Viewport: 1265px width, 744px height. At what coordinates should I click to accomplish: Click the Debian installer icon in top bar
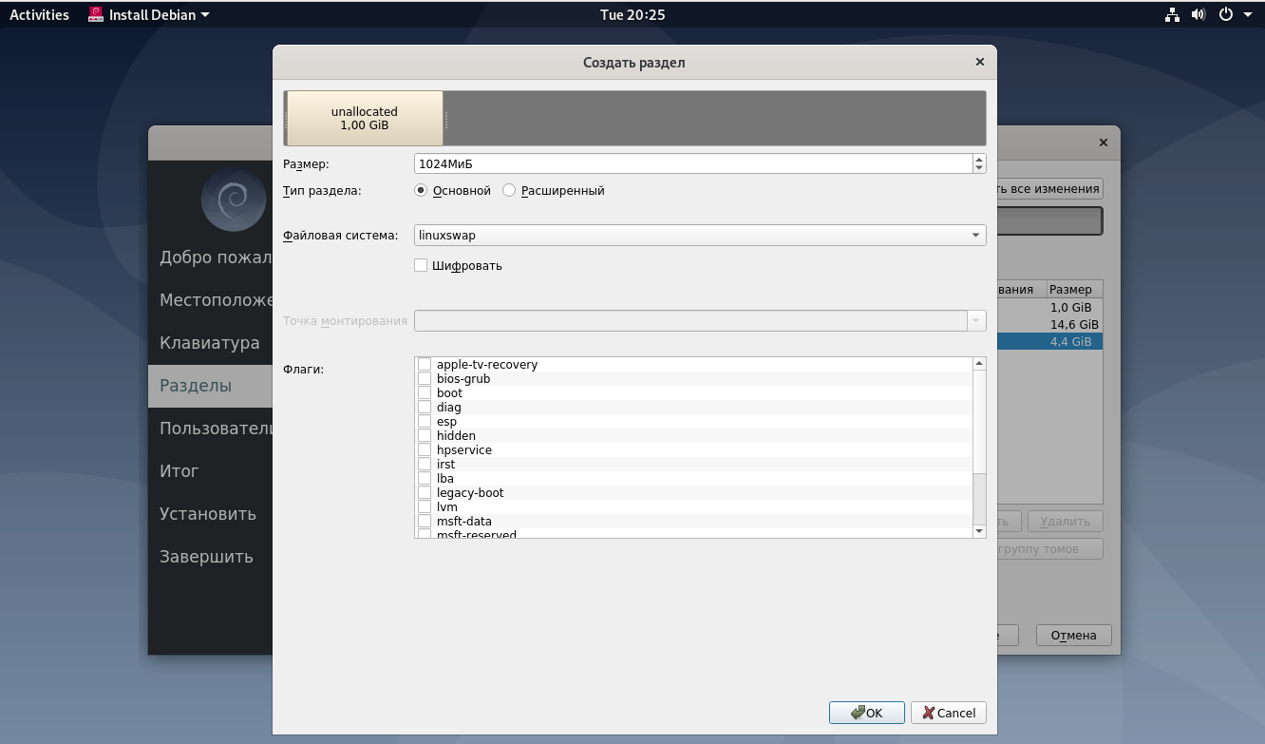pos(96,14)
